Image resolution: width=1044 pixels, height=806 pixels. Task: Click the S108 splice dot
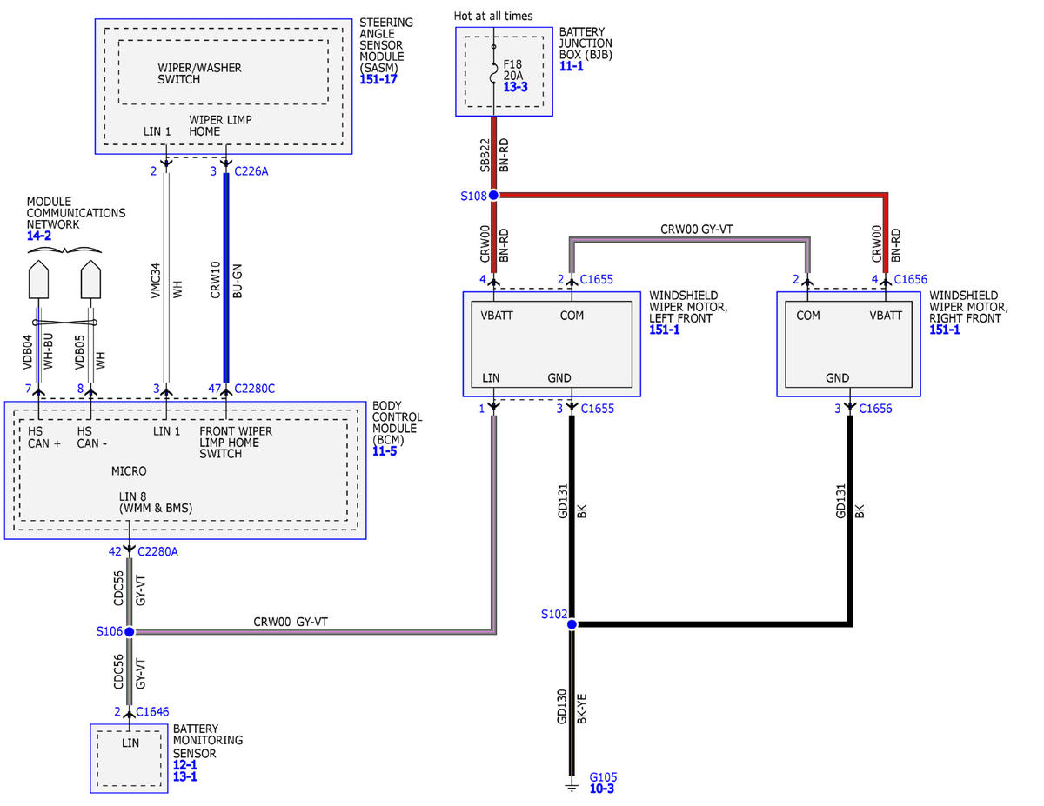493,196
